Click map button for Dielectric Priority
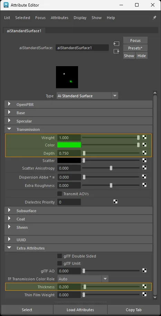Screen dimensions: 161x316 115,201
